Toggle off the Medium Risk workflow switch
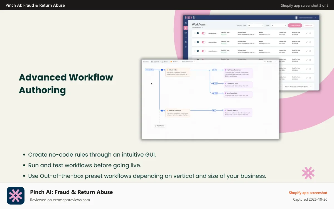Screen dimensions: 334x209 pos(203,42)
